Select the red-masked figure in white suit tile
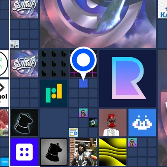Screen dimensions: 167x167 coord(113,123)
